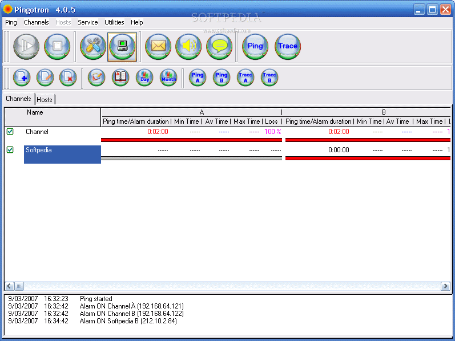Image resolution: width=455 pixels, height=341 pixels.
Task: Toggle the computer monitor toolbar button
Action: 122,46
